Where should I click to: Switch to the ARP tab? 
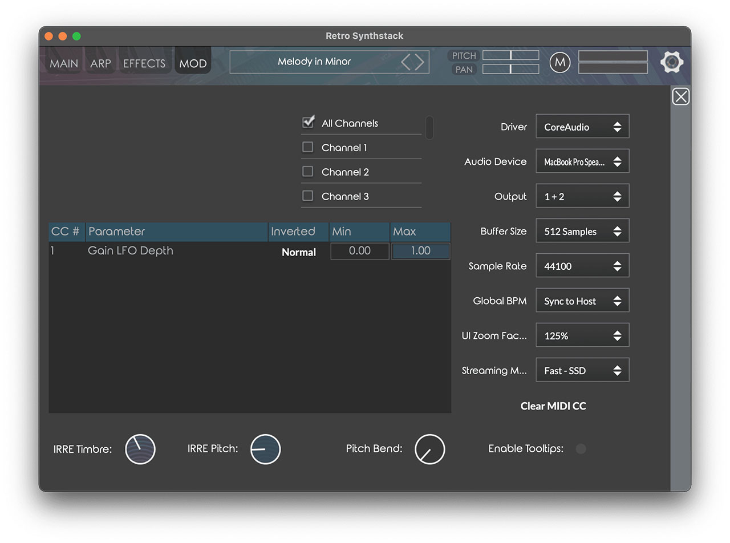tap(100, 63)
